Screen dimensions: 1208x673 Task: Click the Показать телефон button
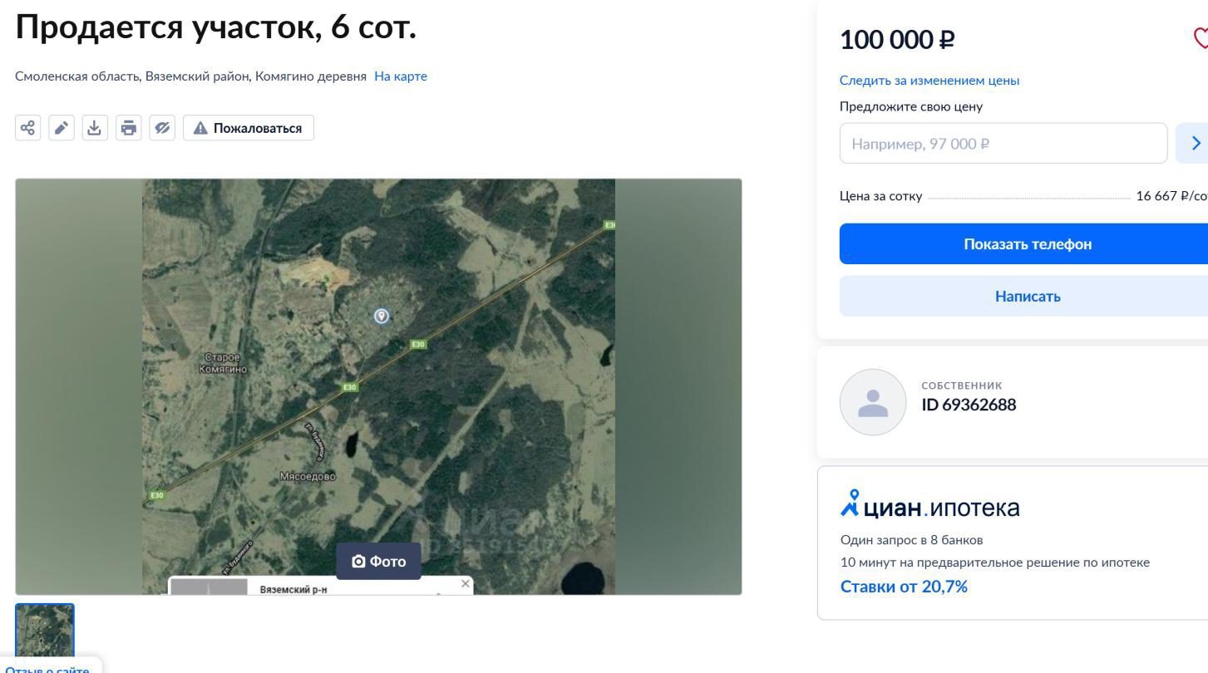point(1028,244)
